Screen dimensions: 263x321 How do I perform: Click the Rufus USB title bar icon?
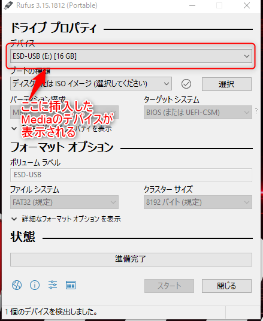[x=8, y=5]
